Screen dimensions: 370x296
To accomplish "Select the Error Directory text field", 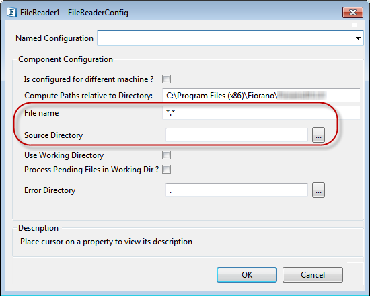I will (x=237, y=190).
